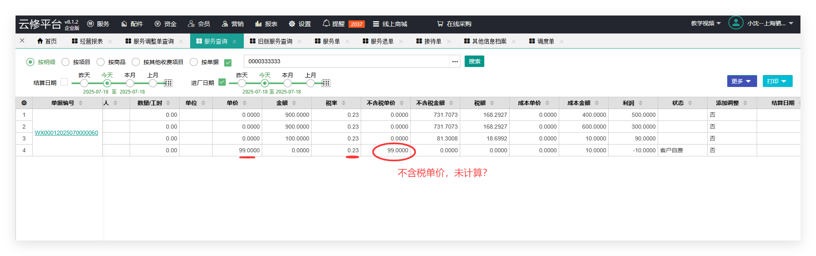This screenshot has height=256, width=816.
Task: Open the settings gear in top menu
Action: (292, 24)
